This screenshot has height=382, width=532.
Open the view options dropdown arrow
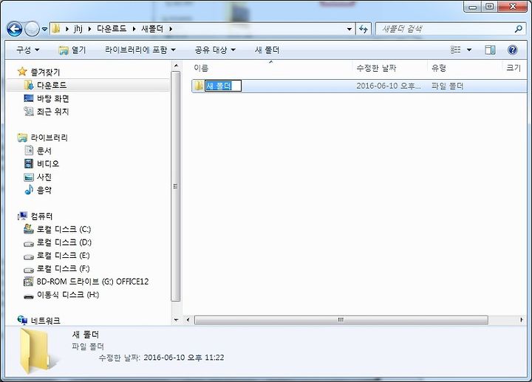click(x=469, y=50)
